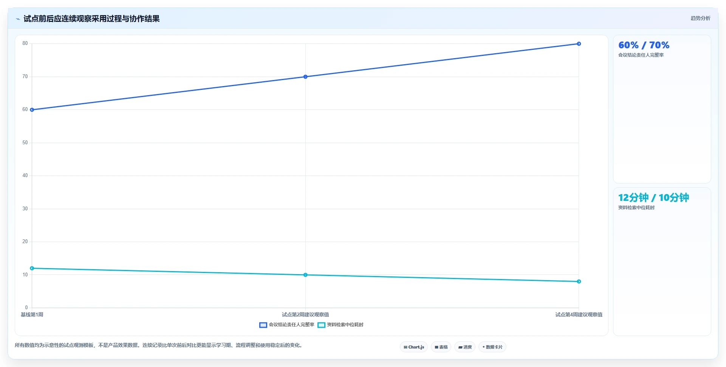Viewport: 726px width, 367px height.
Task: Select the Chart.js tag
Action: [414, 347]
